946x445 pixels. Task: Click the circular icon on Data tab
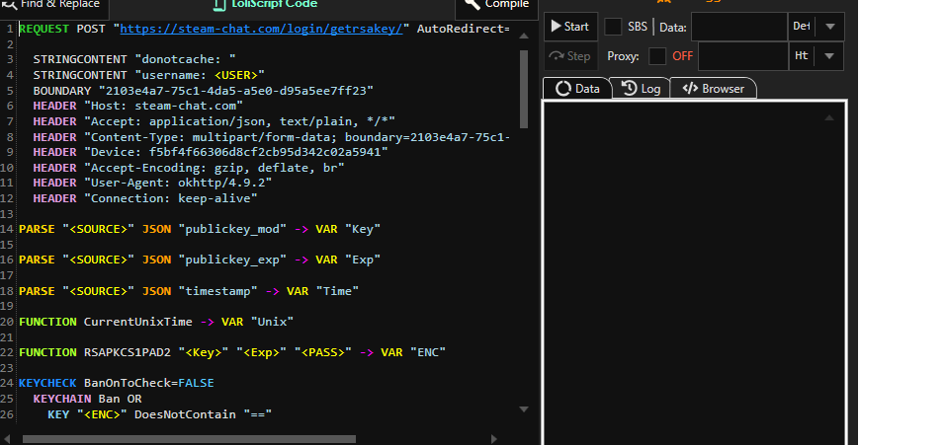coord(563,89)
